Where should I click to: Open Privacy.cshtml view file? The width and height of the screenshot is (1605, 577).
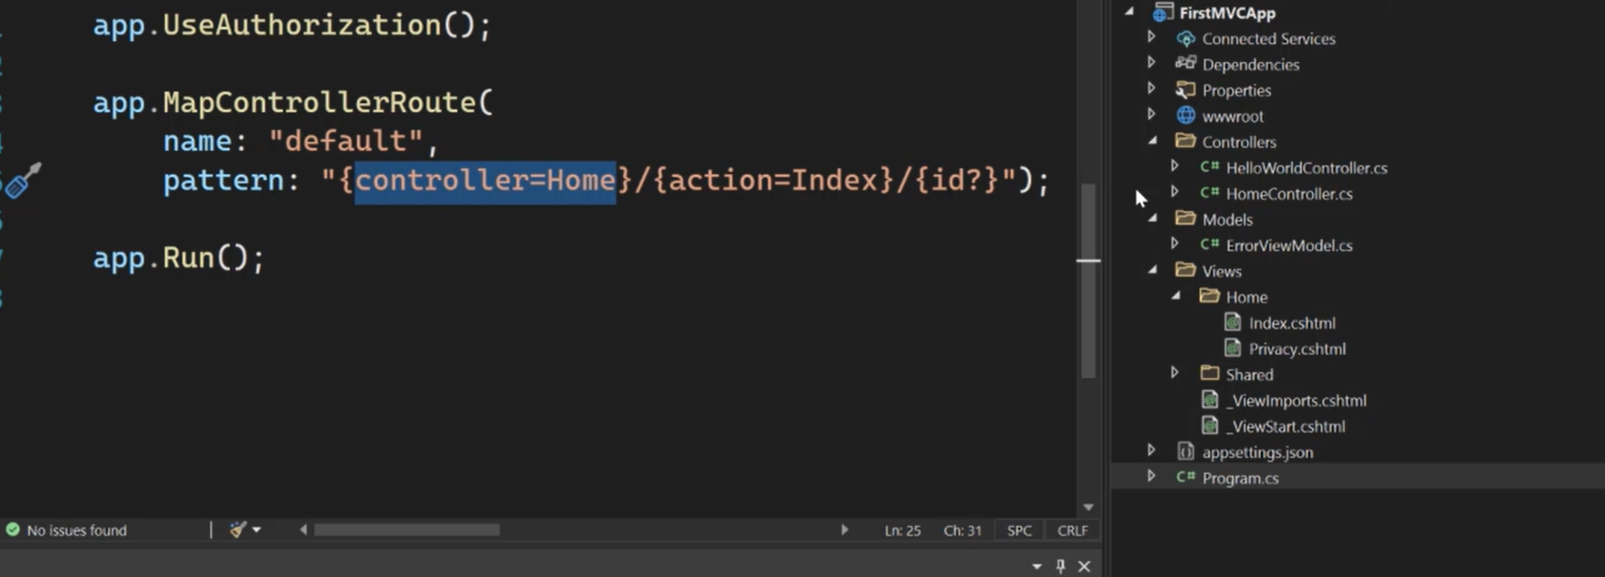[1296, 349]
